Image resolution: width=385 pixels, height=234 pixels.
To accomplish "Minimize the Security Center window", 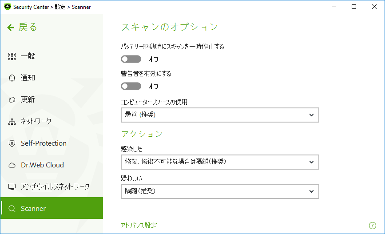I will click(333, 7).
